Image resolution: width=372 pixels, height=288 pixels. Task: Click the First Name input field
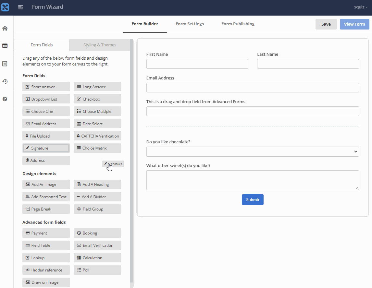(x=197, y=64)
